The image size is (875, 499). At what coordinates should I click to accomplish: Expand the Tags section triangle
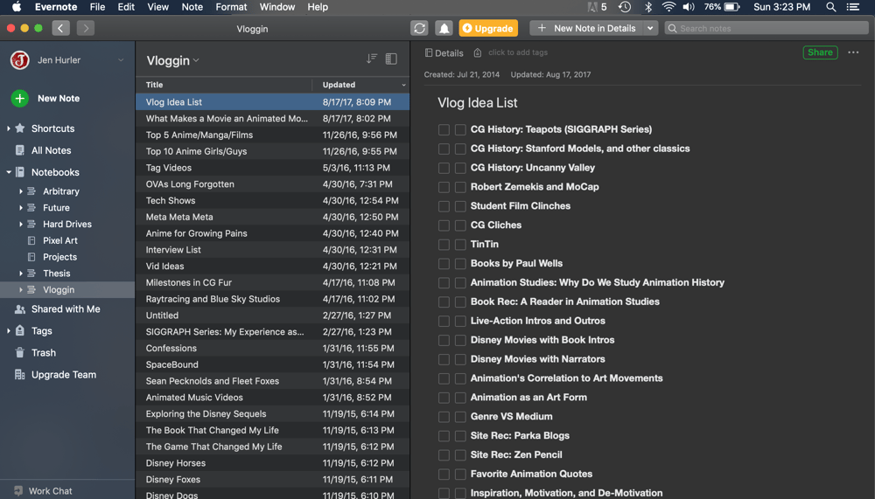(x=9, y=331)
